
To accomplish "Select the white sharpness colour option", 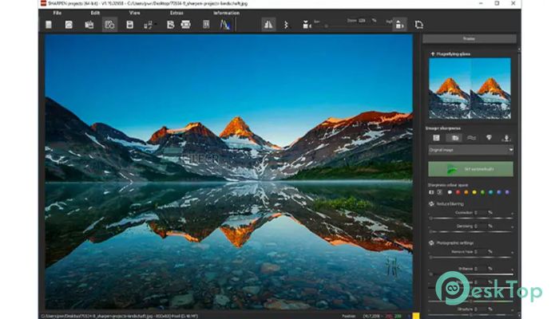I will [448, 192].
